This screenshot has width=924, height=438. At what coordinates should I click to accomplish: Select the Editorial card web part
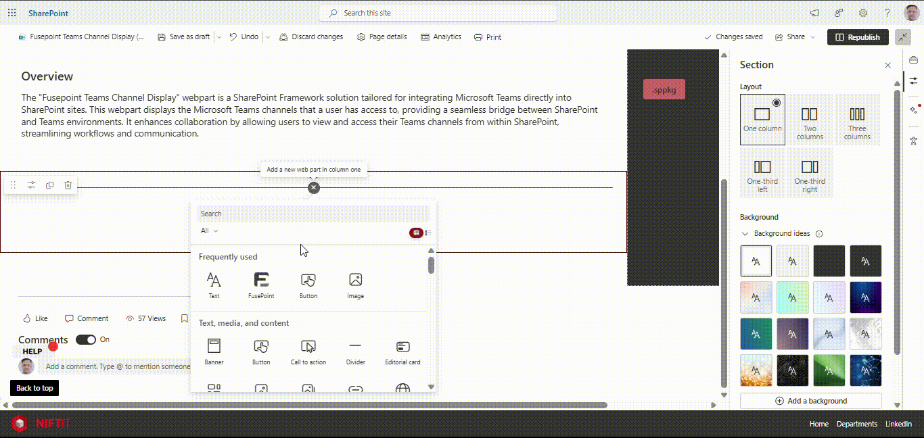pyautogui.click(x=402, y=351)
